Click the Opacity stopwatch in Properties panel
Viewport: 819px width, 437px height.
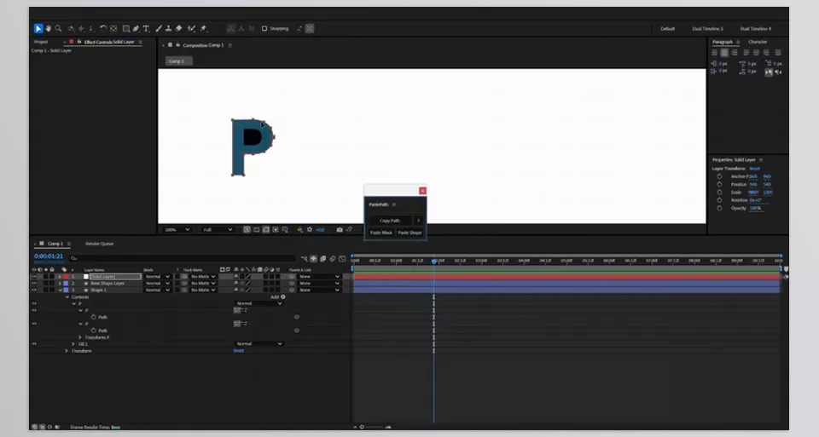[x=719, y=208]
